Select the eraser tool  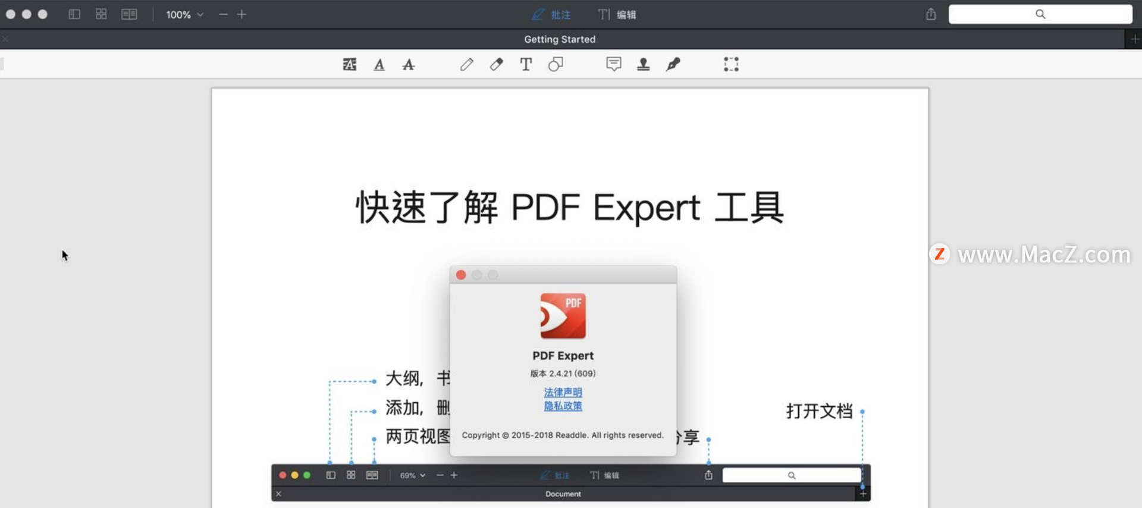tap(496, 64)
